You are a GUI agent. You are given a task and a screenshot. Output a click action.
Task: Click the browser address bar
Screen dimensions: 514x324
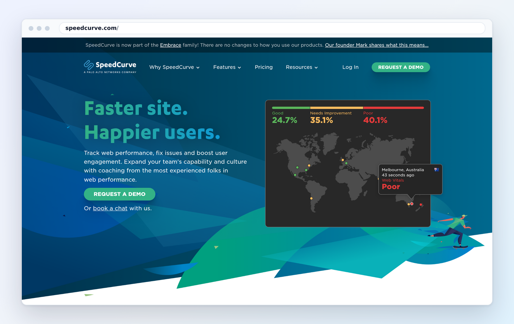(272, 28)
